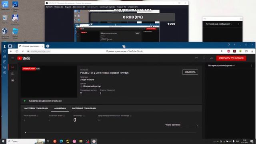Stop page loading with the X button
Viewport: 256px width, 144px height.
pos(23,51)
